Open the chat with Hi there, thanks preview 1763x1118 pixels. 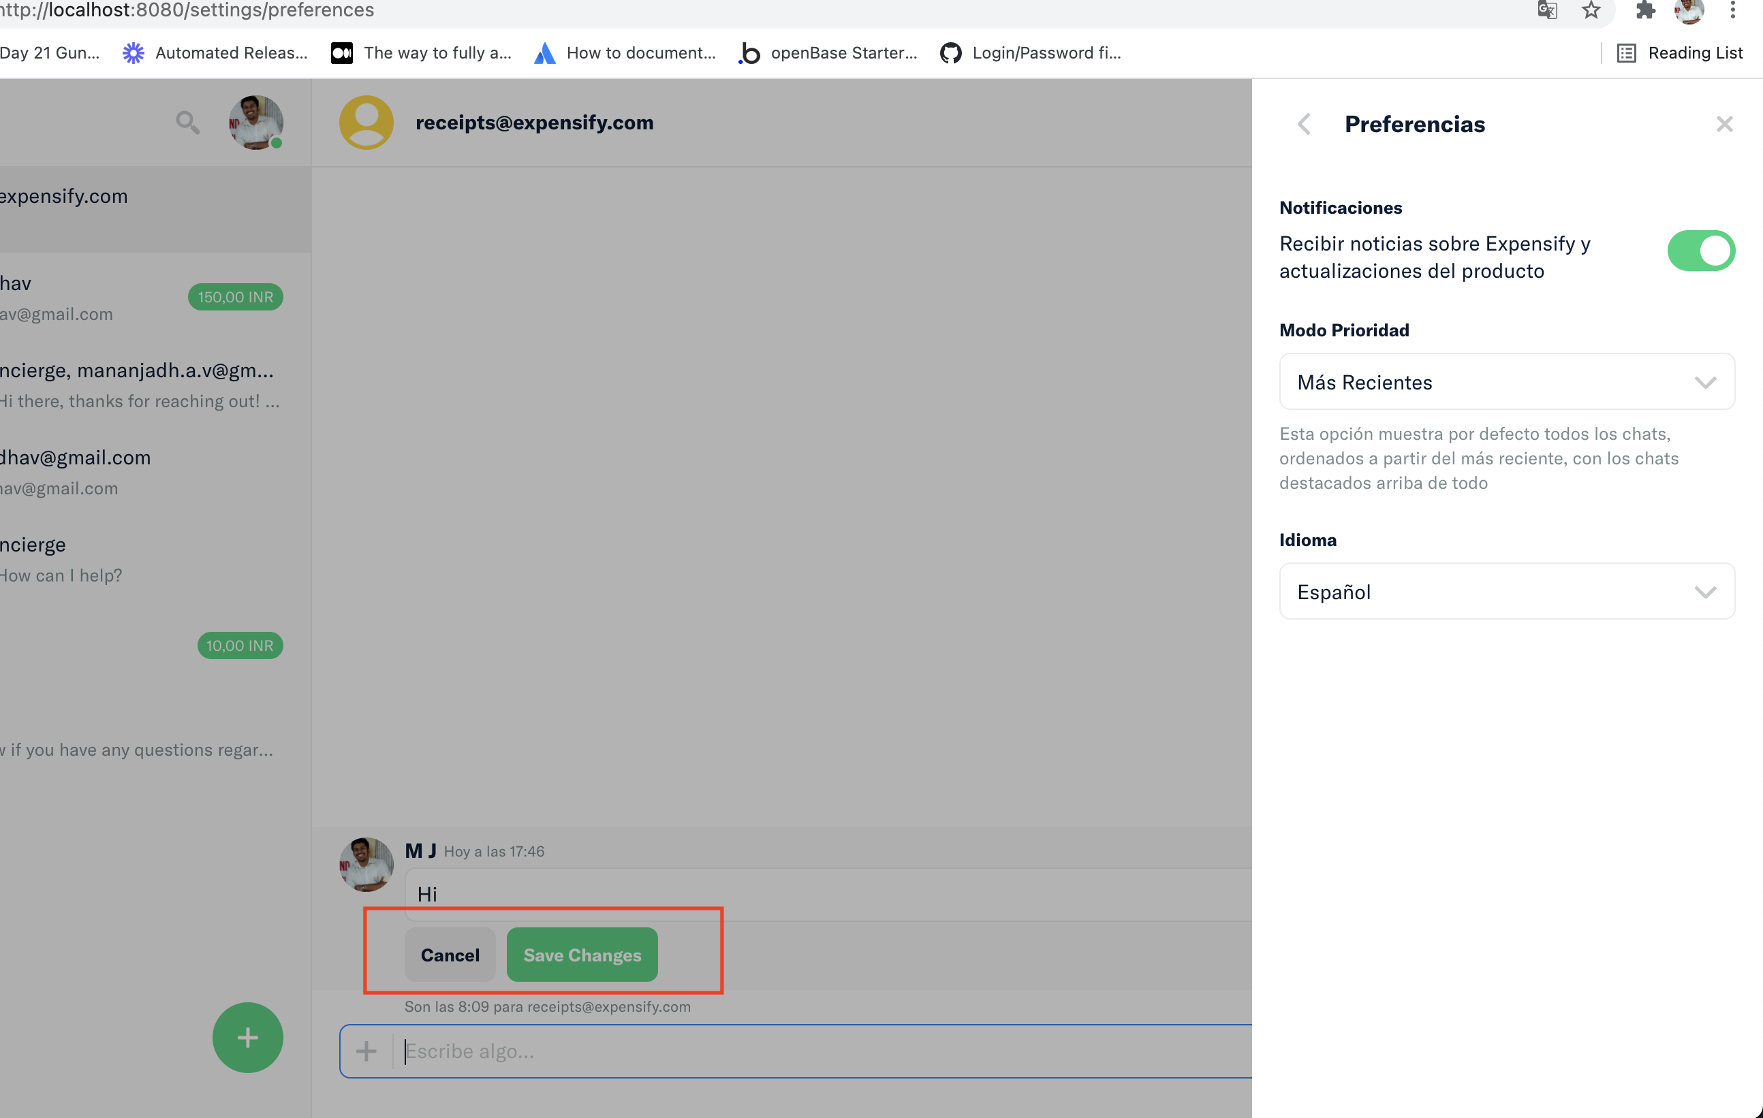[155, 385]
